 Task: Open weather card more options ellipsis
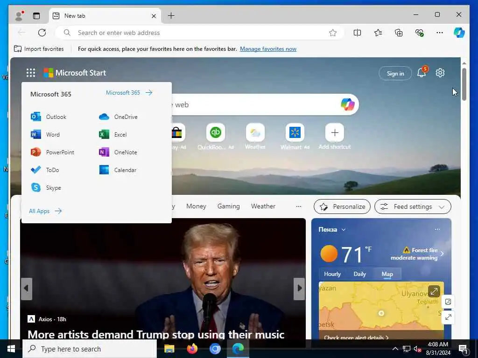coord(437,229)
